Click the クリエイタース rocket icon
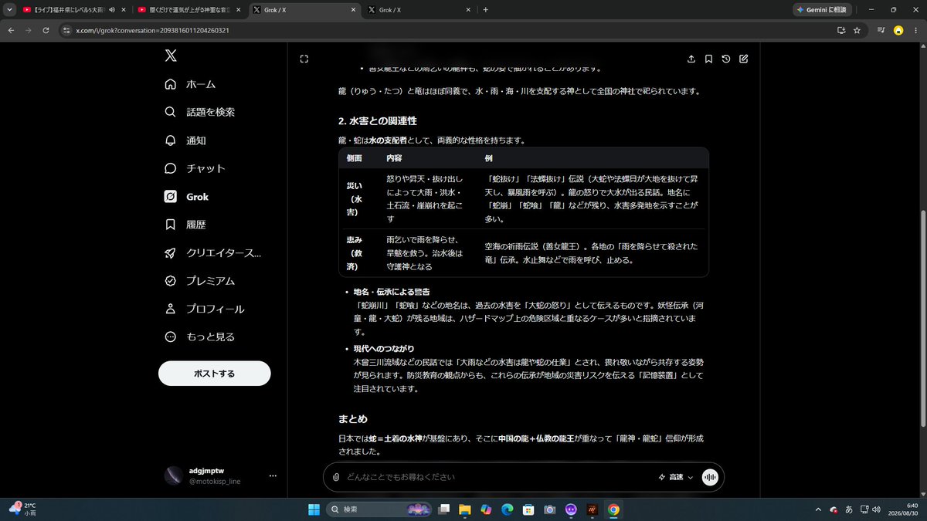This screenshot has height=521, width=927. (171, 253)
